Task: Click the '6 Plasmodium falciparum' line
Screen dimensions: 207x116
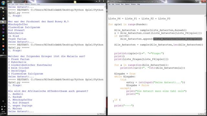Action: 26,74
